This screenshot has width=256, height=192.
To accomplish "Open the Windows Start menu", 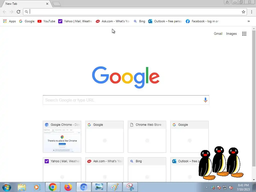I will coord(7,187).
